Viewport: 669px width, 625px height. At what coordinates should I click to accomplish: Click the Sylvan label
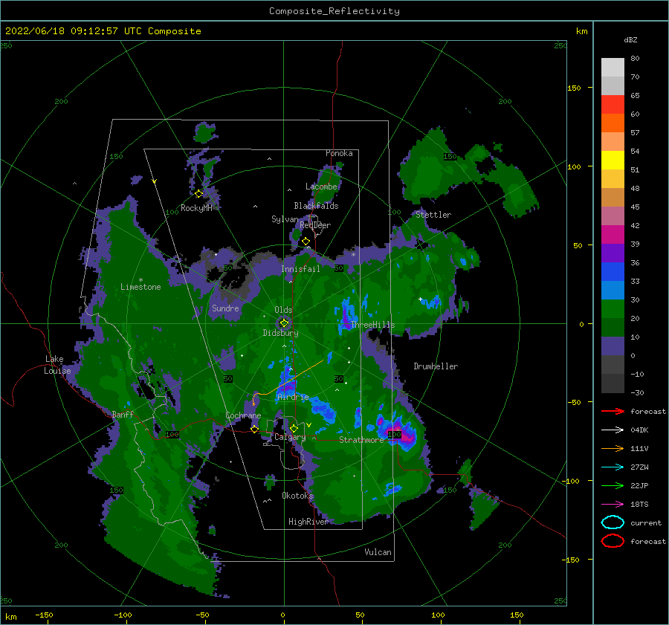click(x=285, y=219)
